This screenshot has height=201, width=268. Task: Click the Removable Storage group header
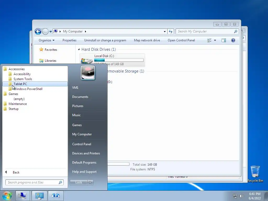125,71
